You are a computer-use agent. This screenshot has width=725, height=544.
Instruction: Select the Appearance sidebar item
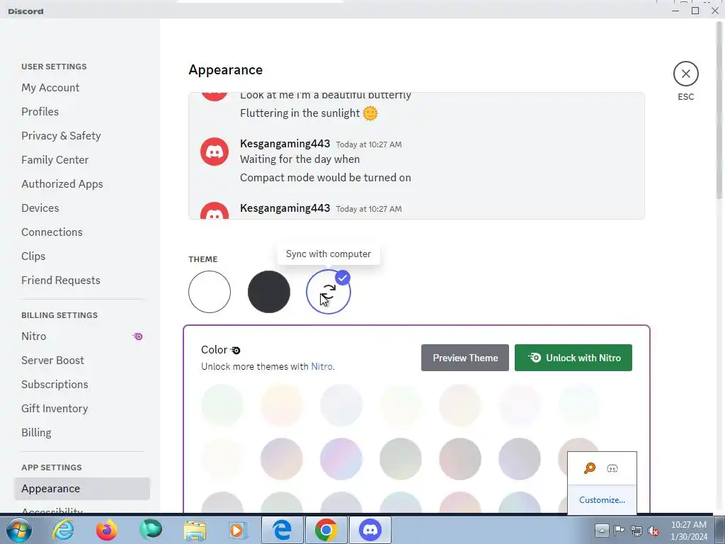click(82, 489)
